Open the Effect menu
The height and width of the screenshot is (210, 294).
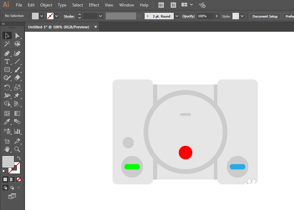point(94,5)
